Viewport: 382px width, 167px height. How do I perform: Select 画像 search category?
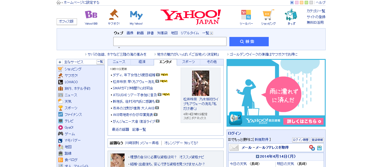coord(130,33)
